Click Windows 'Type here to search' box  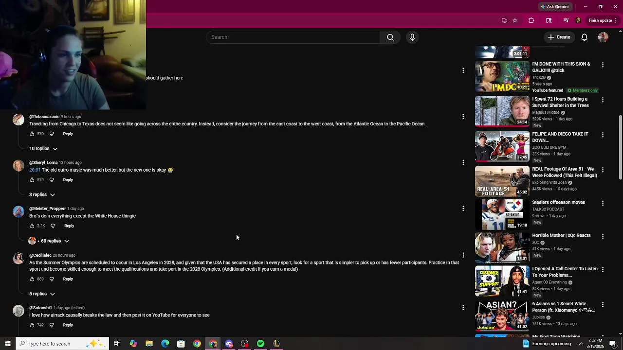coord(62,344)
